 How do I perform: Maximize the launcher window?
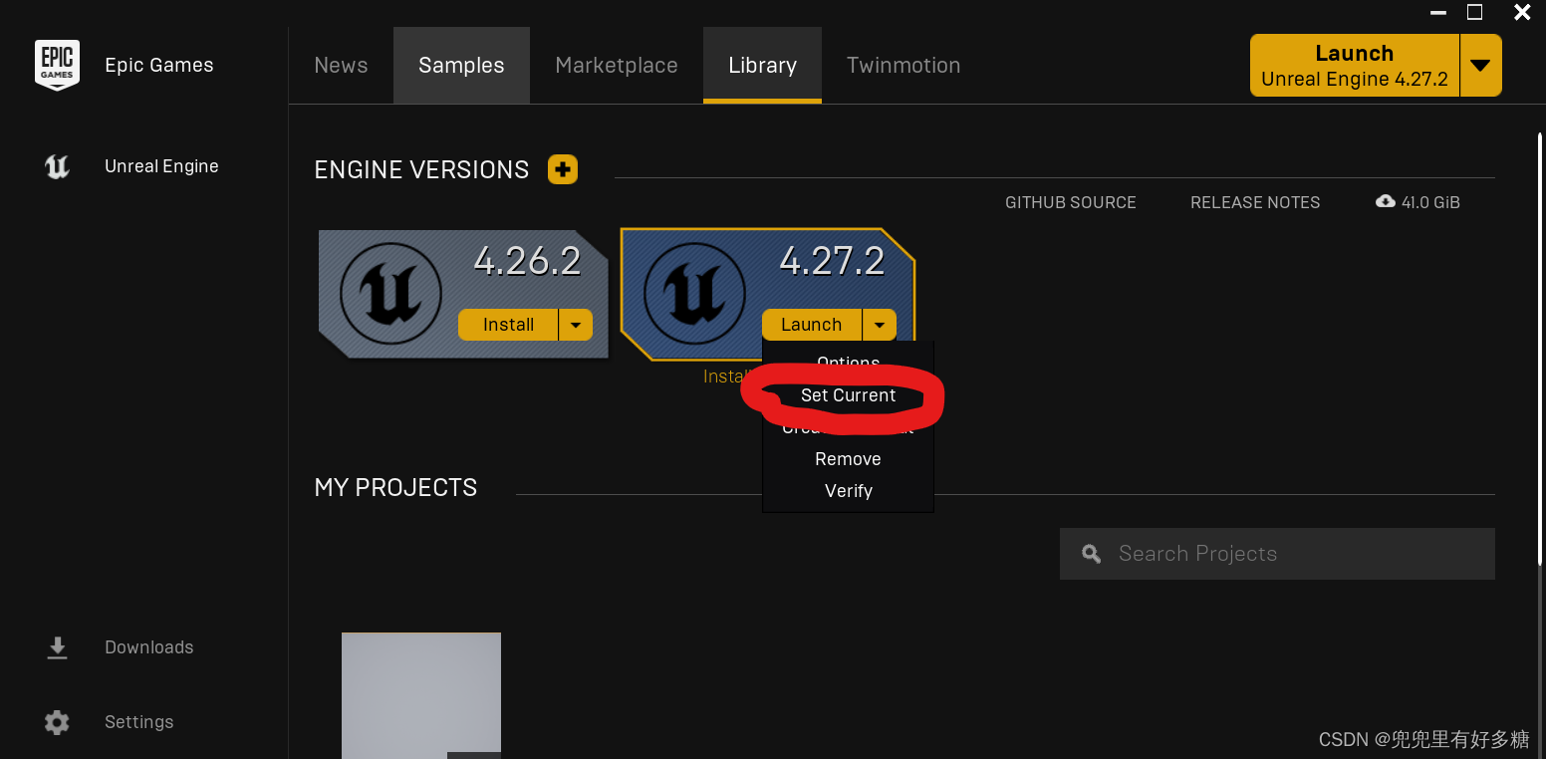click(x=1475, y=13)
